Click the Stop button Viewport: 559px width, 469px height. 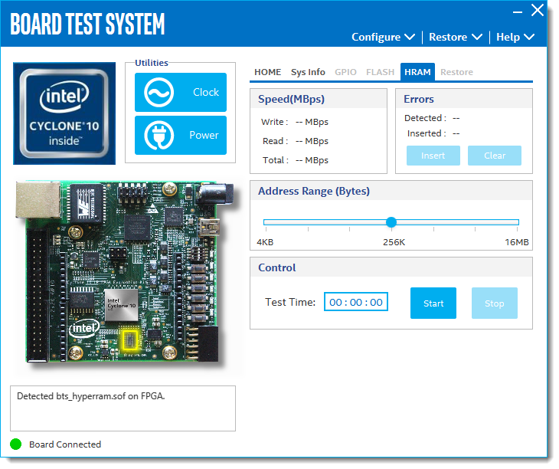point(494,303)
